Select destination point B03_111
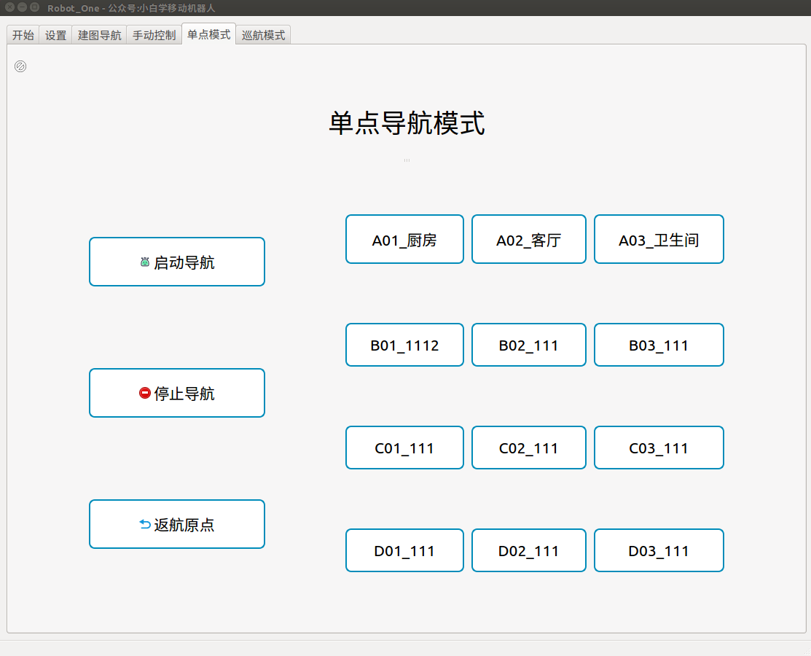The height and width of the screenshot is (656, 811). (x=659, y=345)
